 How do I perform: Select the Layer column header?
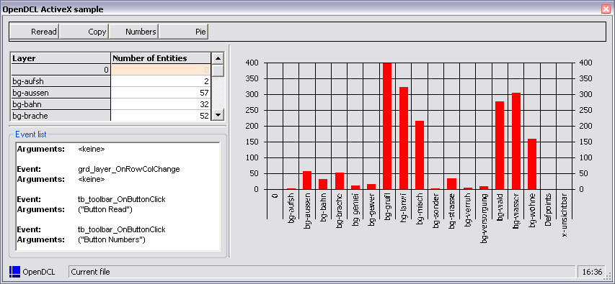click(61, 58)
